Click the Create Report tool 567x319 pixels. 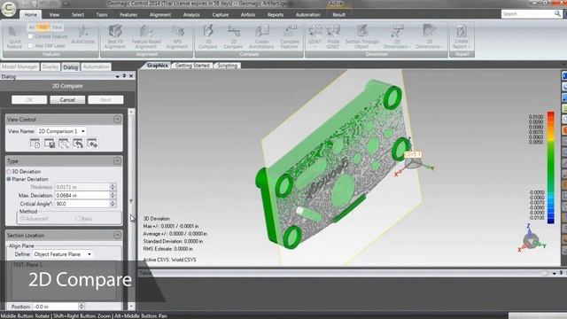(462, 37)
